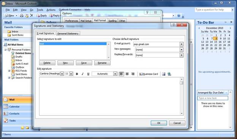Toggle Bold formatting in signature editor

coord(77,74)
